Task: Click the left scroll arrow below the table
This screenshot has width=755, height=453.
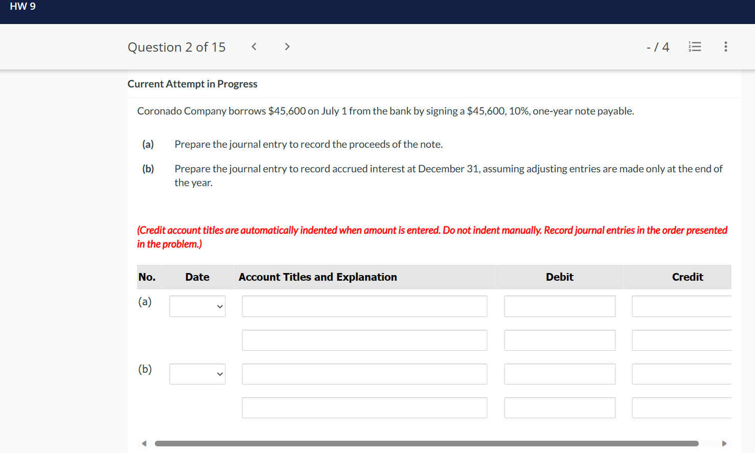Action: 144,443
